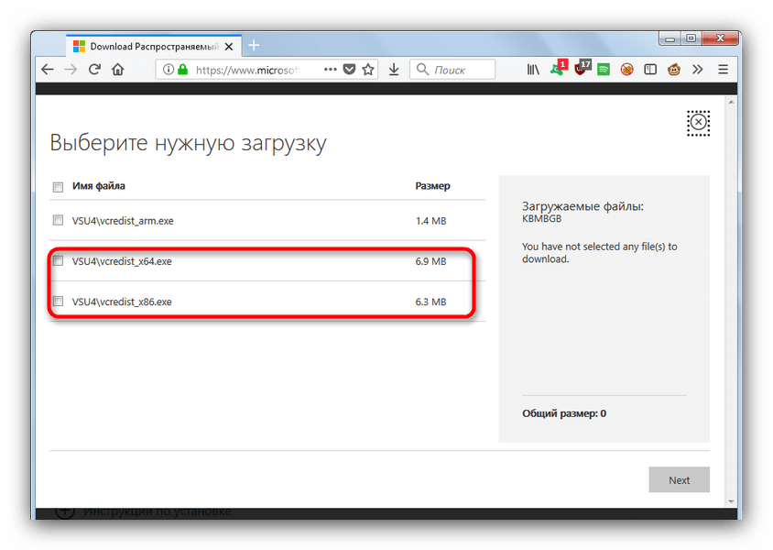Open page actions three-dot menu

tap(331, 70)
